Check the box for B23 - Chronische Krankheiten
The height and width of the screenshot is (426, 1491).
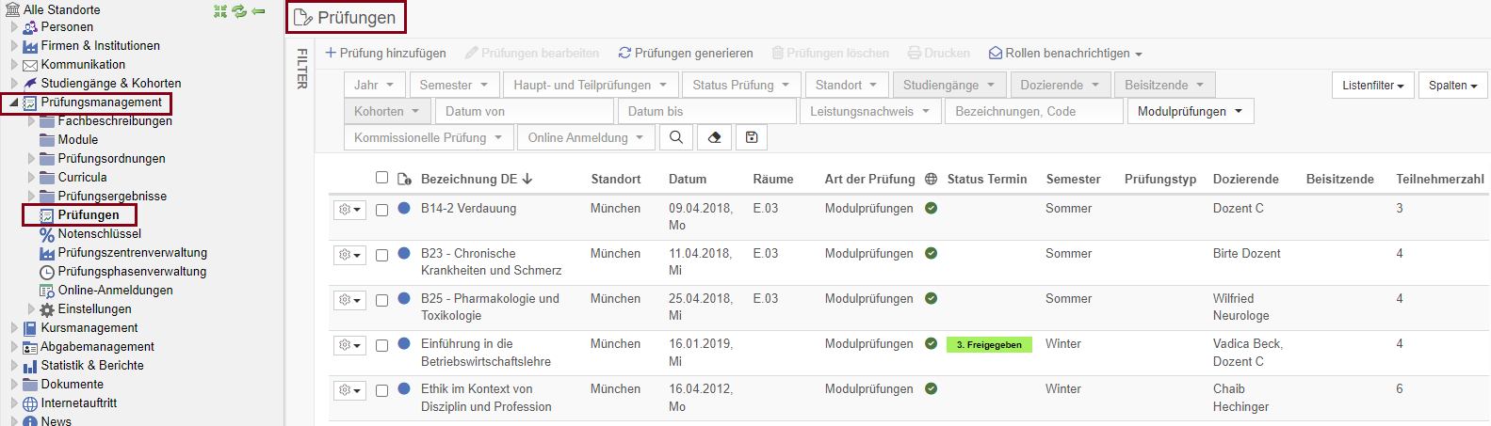point(382,255)
